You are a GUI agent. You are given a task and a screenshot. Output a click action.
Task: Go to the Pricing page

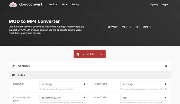pos(76,4)
